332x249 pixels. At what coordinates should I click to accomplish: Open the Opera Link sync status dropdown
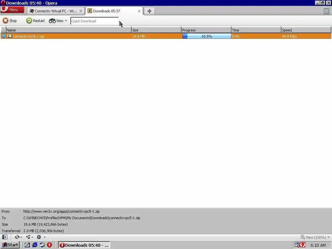[x=18, y=237]
